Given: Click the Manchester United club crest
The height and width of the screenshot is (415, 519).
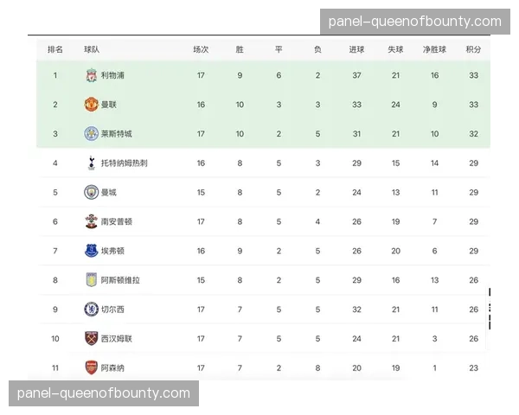Looking at the screenshot, I should (x=91, y=105).
